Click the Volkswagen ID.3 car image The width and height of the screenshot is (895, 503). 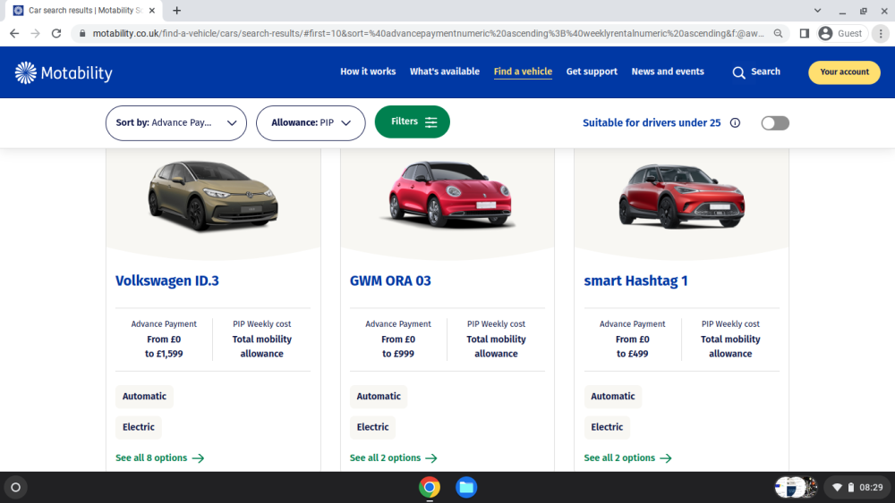pyautogui.click(x=213, y=196)
